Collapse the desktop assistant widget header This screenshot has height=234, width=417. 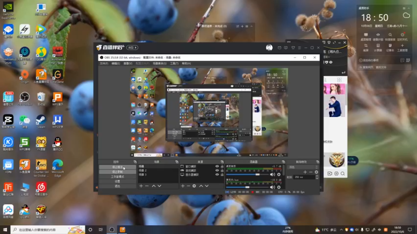point(409,8)
